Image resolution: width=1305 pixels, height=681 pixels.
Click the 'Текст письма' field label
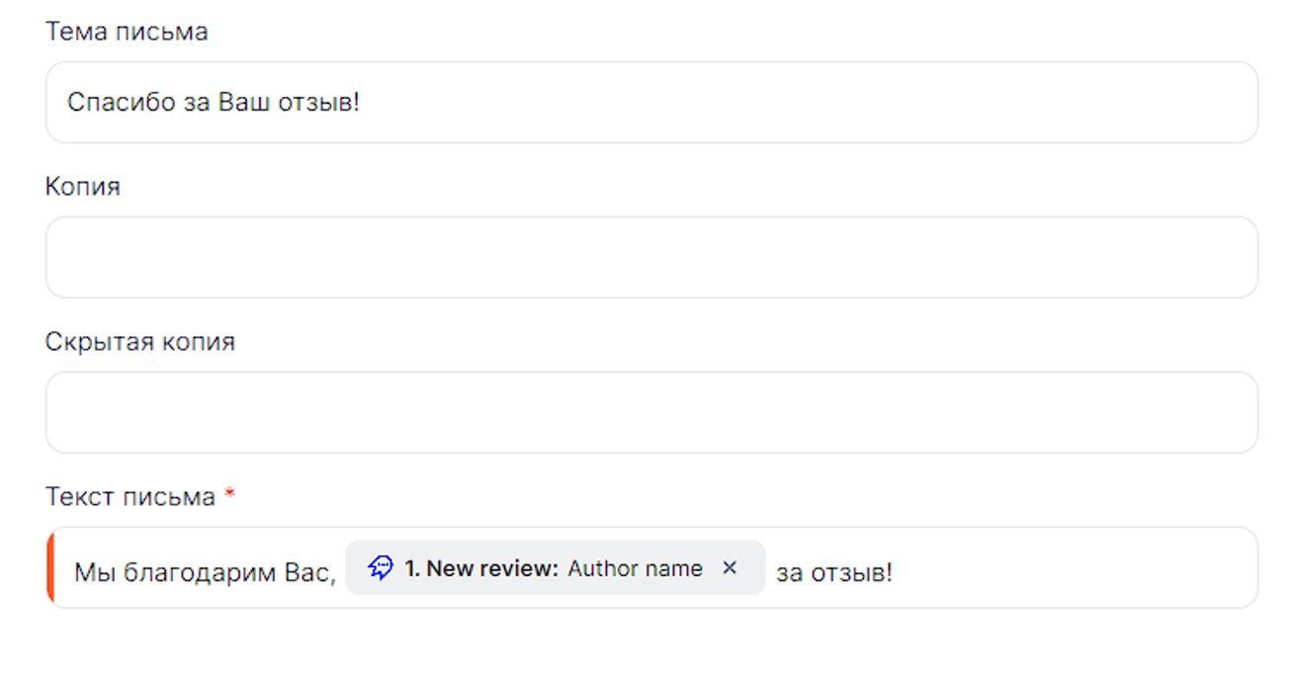pos(130,496)
